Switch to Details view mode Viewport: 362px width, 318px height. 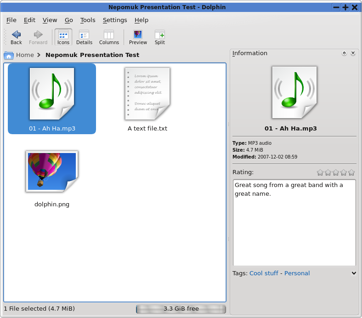pyautogui.click(x=84, y=37)
